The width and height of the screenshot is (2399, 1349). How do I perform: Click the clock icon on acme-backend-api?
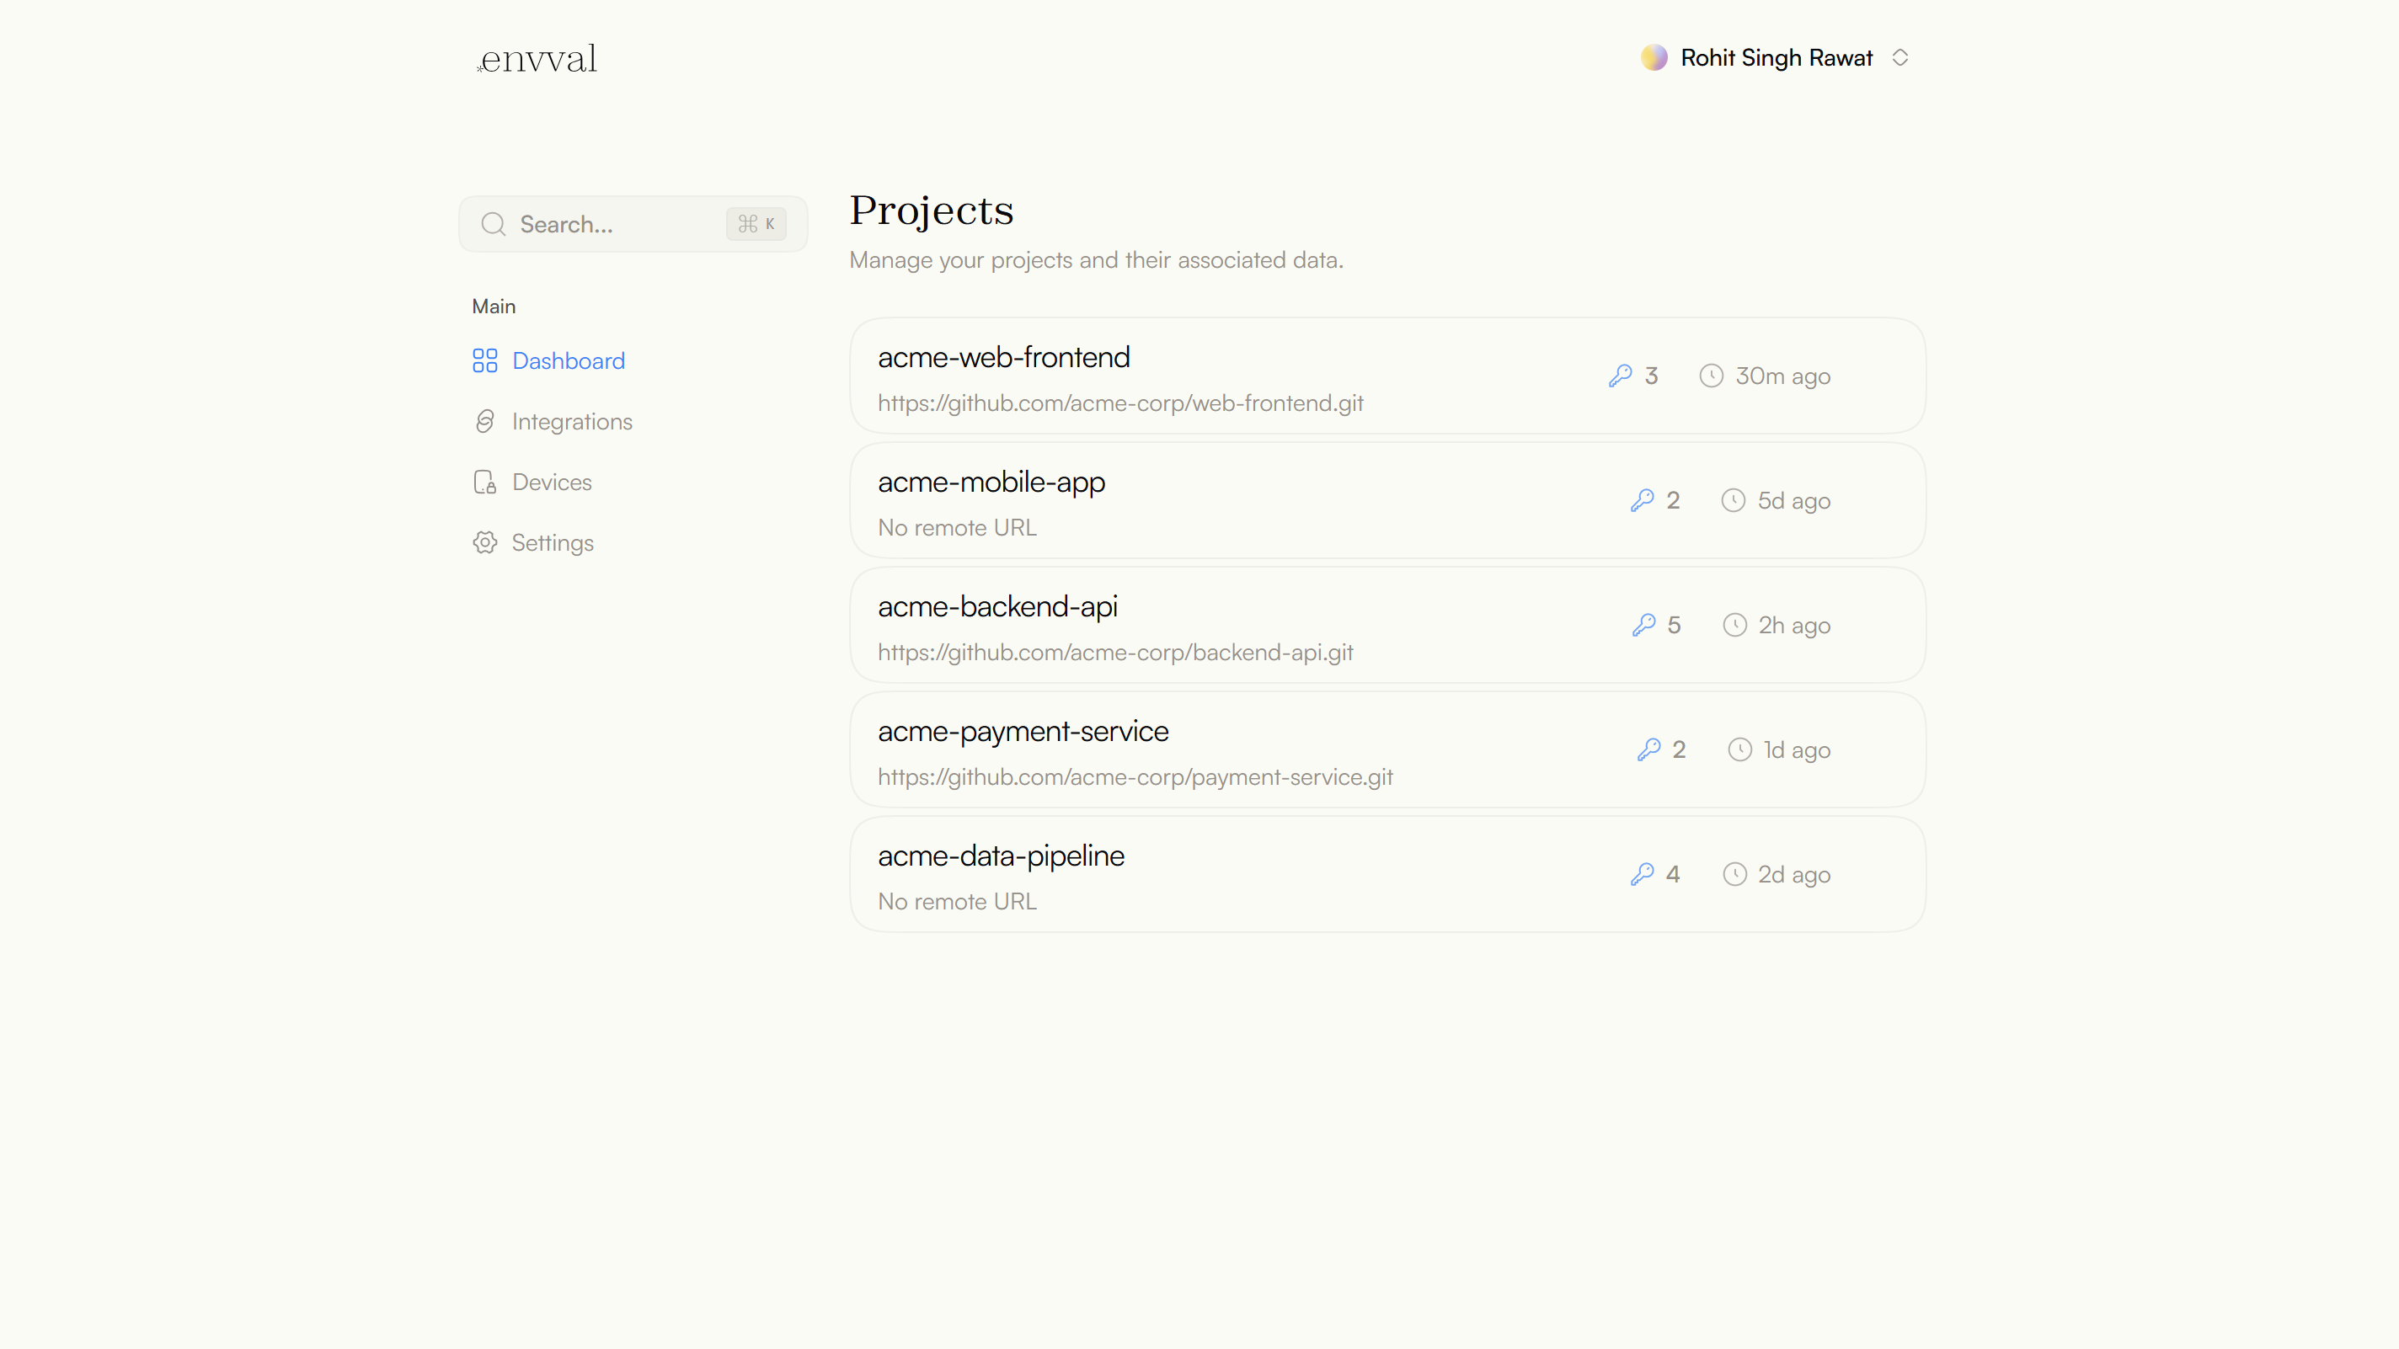1735,625
